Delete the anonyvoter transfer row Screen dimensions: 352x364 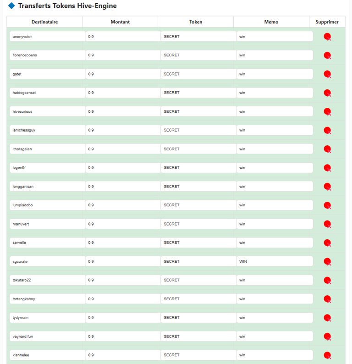click(327, 37)
